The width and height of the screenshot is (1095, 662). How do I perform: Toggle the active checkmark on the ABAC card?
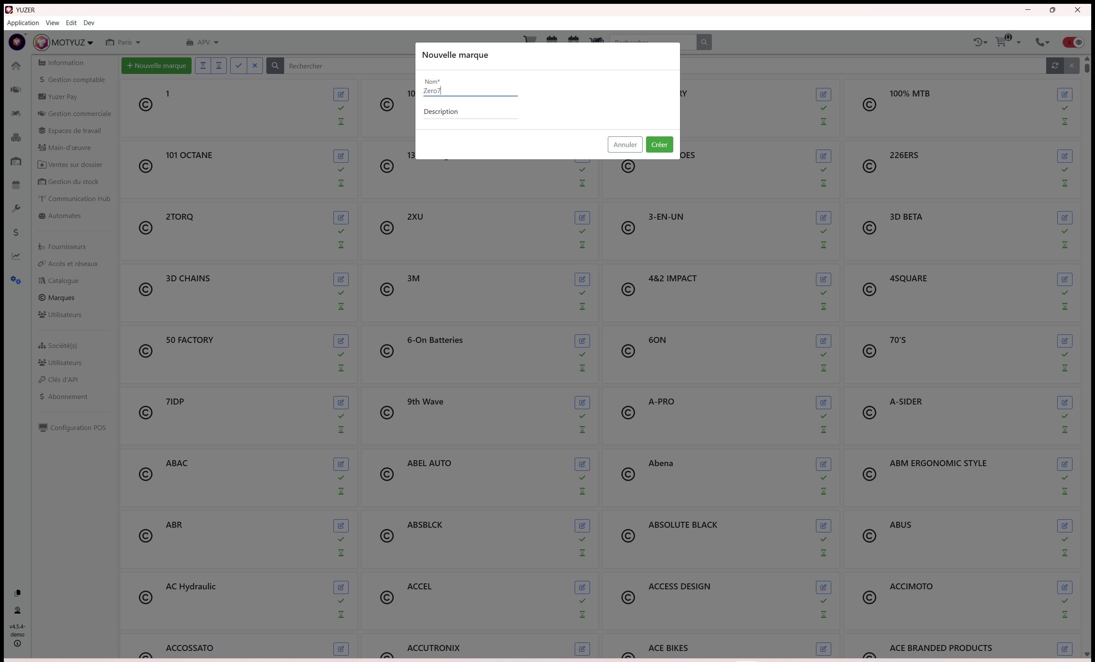point(341,478)
